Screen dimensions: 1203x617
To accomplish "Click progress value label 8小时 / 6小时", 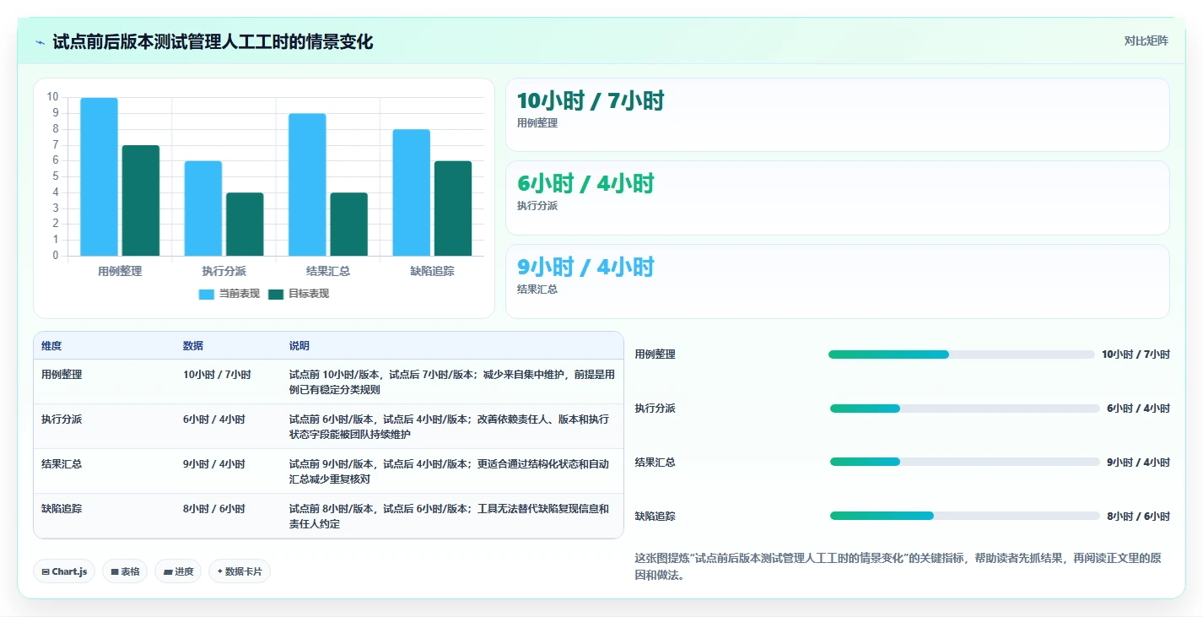I will click(x=1138, y=516).
